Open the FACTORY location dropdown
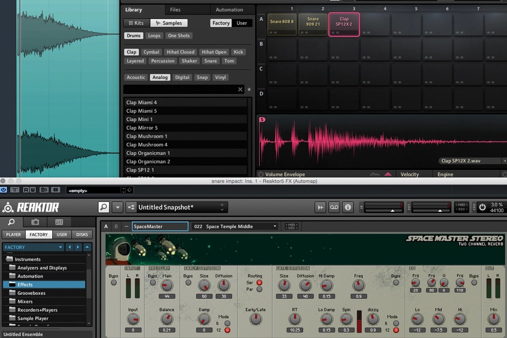The width and height of the screenshot is (507, 338). tap(33, 247)
